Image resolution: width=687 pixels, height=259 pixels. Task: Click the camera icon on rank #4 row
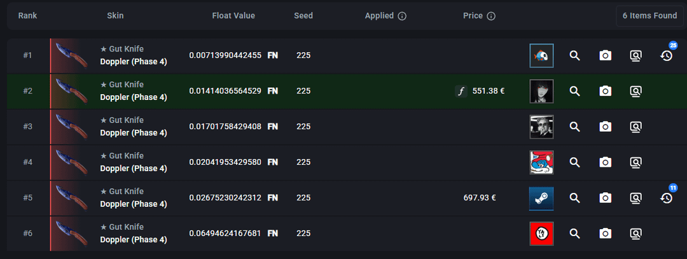pos(605,162)
